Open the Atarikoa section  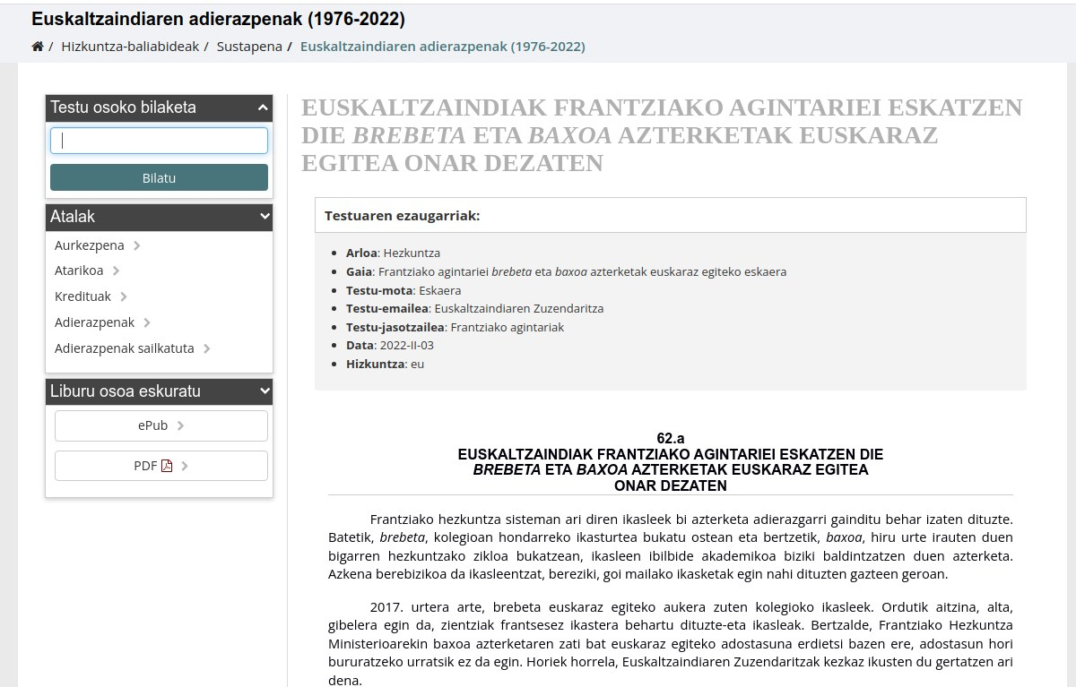click(x=79, y=271)
